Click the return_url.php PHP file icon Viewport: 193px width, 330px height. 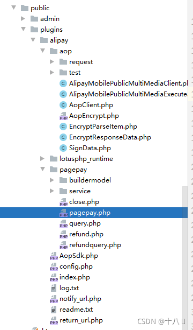(54, 320)
